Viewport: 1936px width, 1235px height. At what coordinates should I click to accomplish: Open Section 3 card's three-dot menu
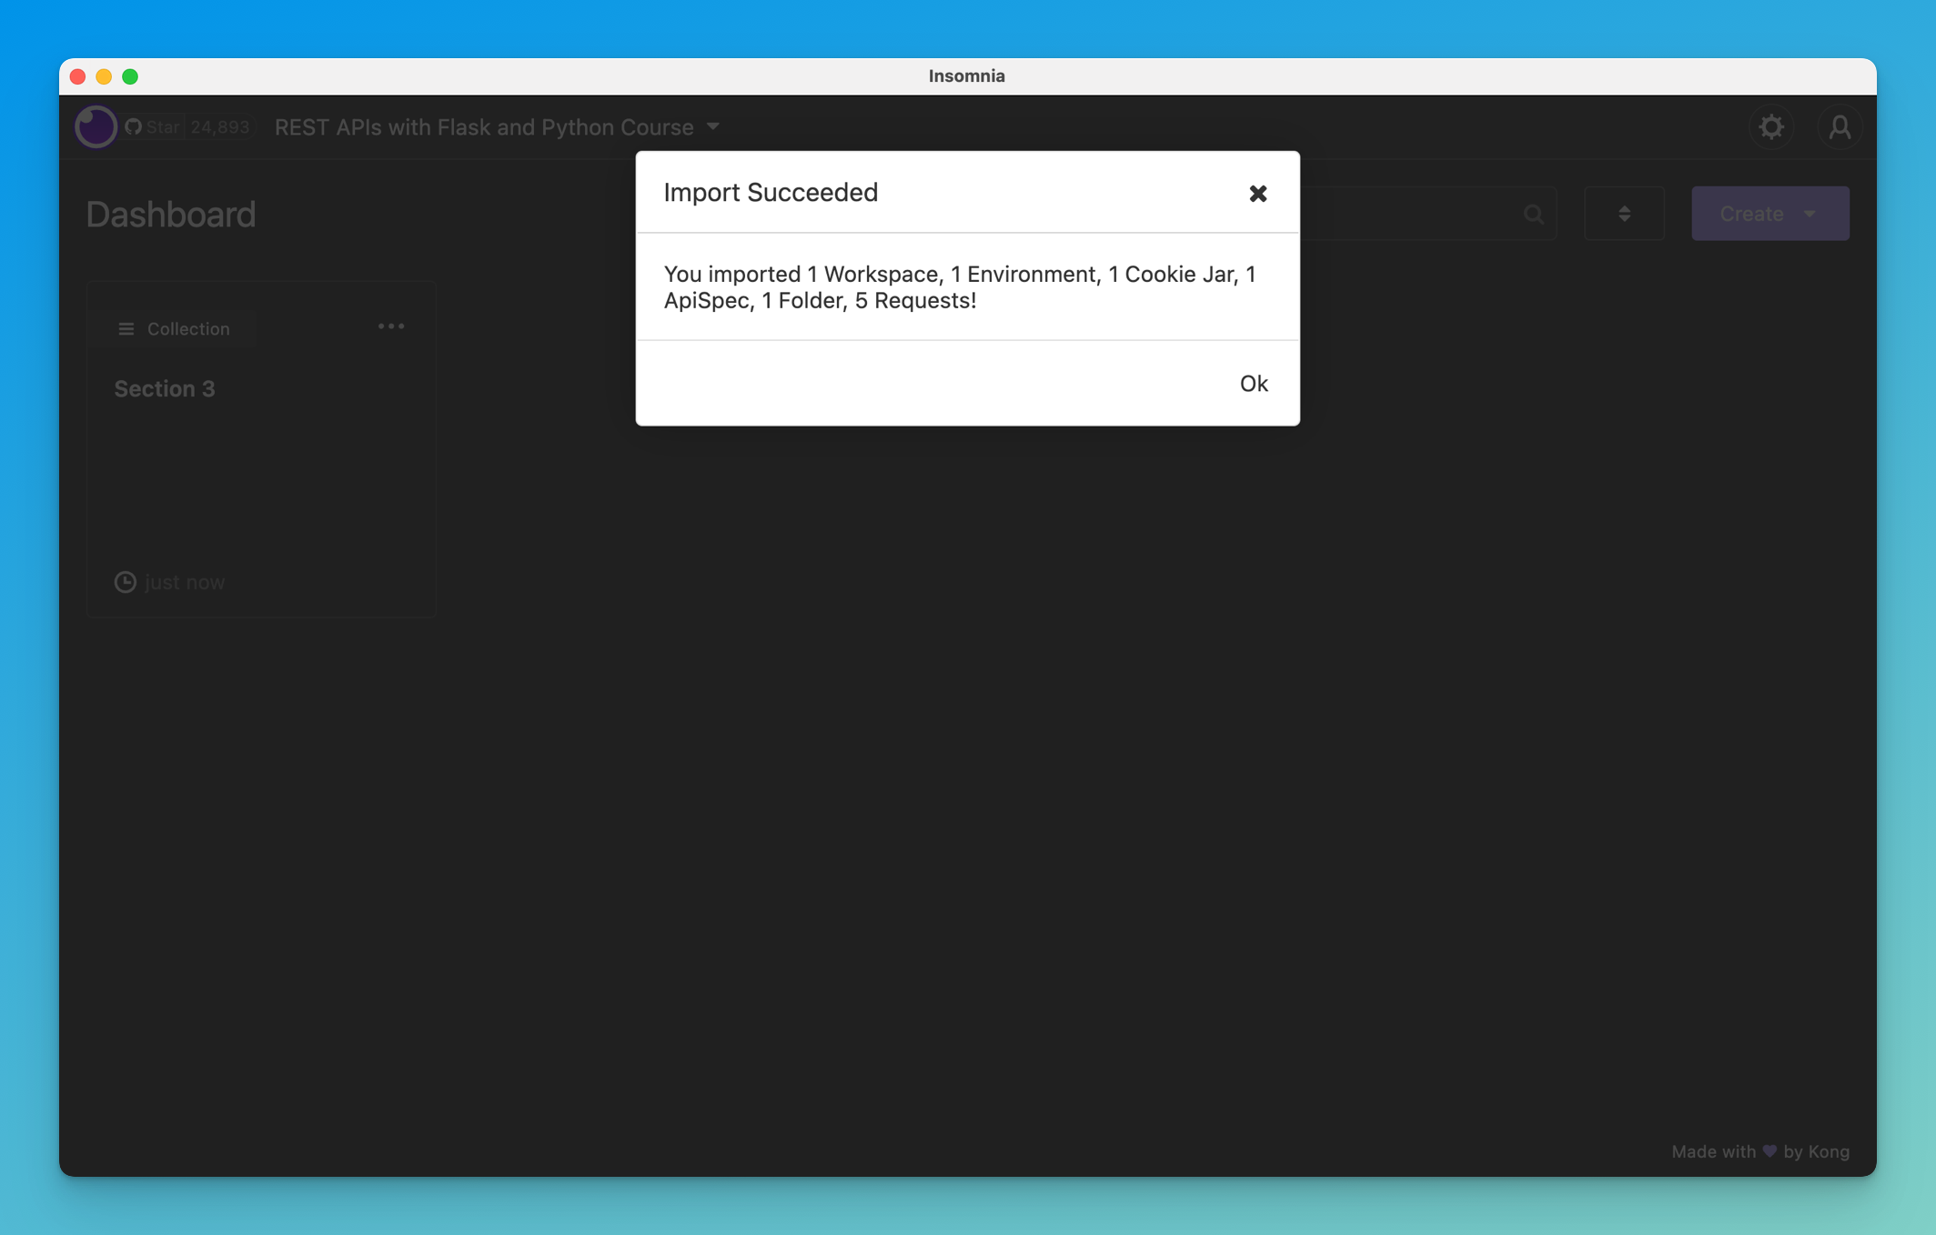(391, 326)
